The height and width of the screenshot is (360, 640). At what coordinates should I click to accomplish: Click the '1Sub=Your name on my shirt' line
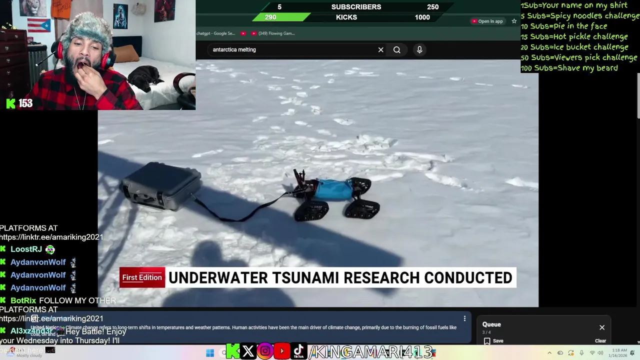[574, 5]
